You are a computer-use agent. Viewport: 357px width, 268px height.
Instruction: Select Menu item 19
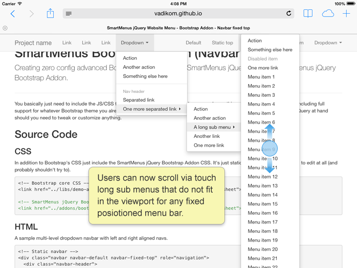270,240
